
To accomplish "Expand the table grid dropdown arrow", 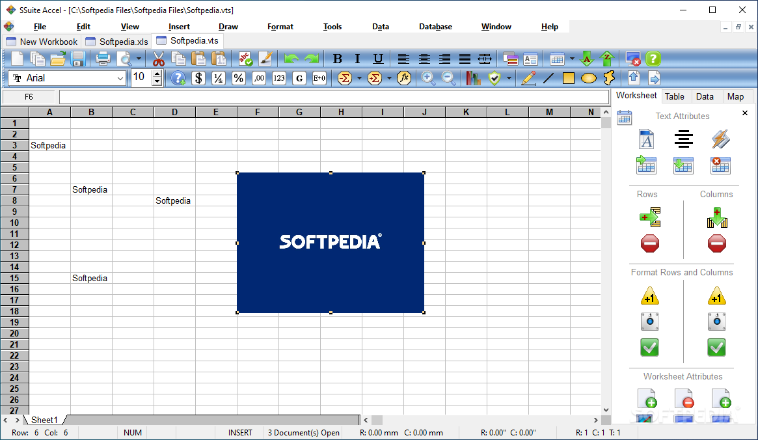I will click(572, 59).
